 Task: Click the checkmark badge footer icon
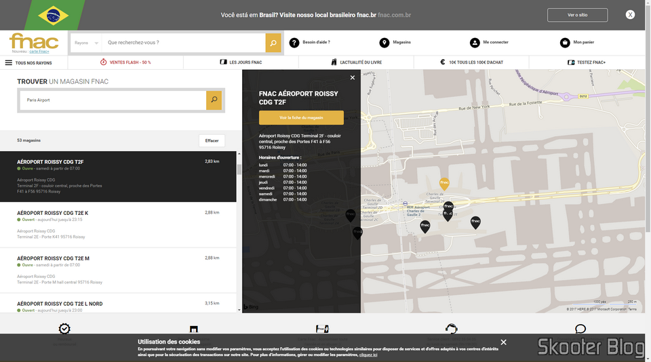tap(64, 329)
